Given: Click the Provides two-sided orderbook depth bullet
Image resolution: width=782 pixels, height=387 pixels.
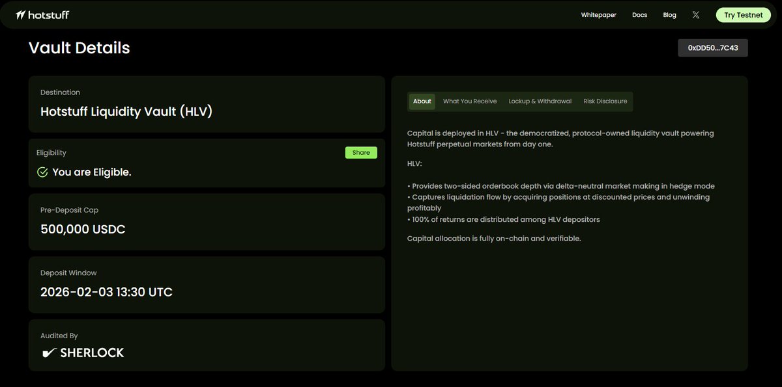Looking at the screenshot, I should pyautogui.click(x=561, y=186).
